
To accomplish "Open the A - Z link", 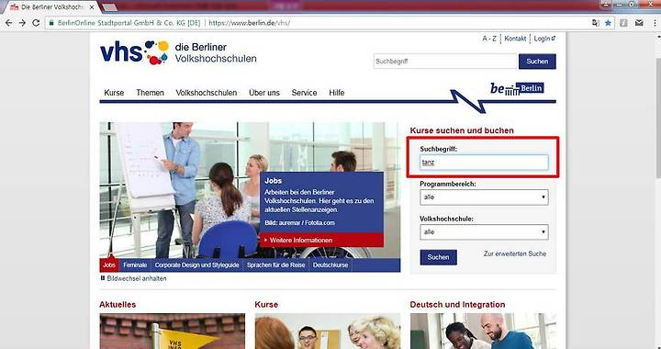I will [489, 39].
